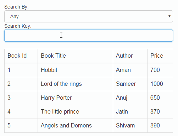
Task: Select the Angels and Demons cell
Action: (x=75, y=126)
